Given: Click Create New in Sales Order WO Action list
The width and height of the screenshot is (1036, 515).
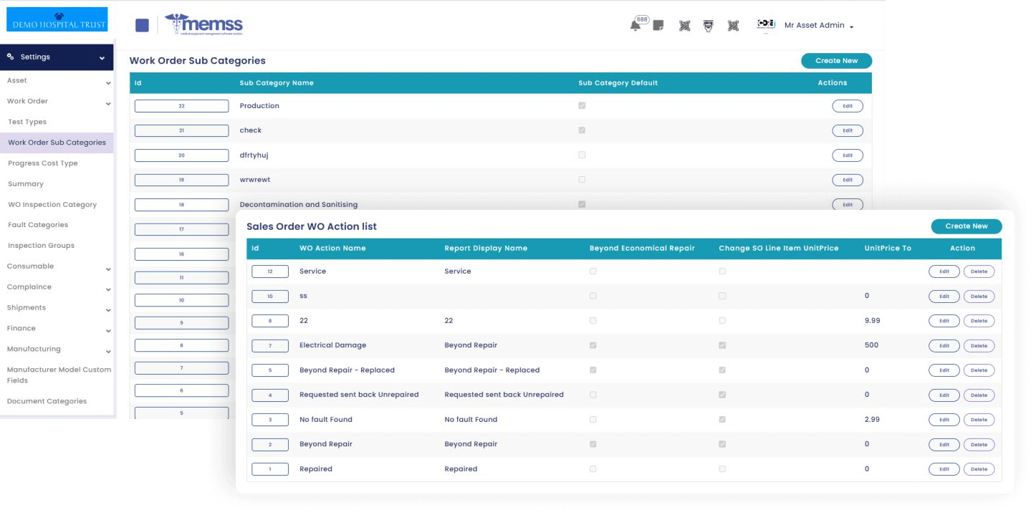Looking at the screenshot, I should pyautogui.click(x=967, y=226).
